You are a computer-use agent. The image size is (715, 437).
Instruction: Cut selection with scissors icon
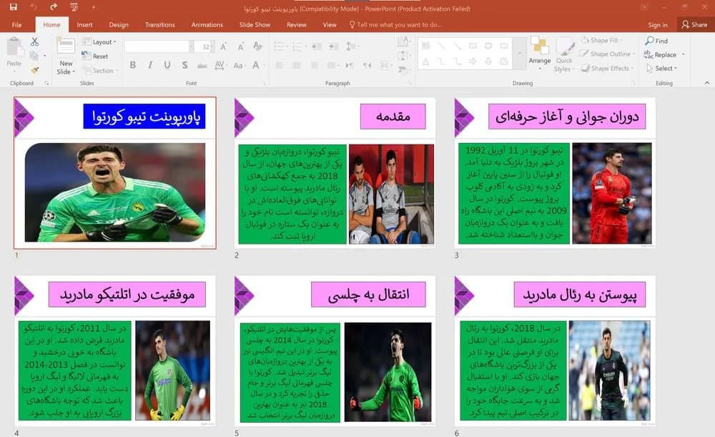[34, 42]
